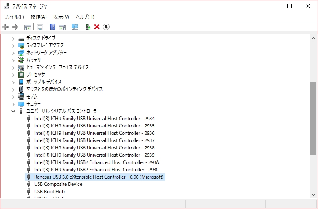Click the Forward arrow toolbar icon

[15, 27]
